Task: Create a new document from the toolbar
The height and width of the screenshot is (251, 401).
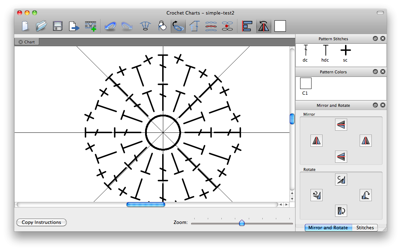Action: click(x=25, y=26)
